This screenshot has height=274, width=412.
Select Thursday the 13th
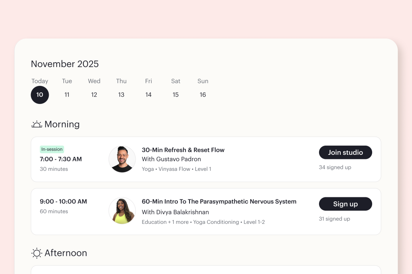[121, 95]
